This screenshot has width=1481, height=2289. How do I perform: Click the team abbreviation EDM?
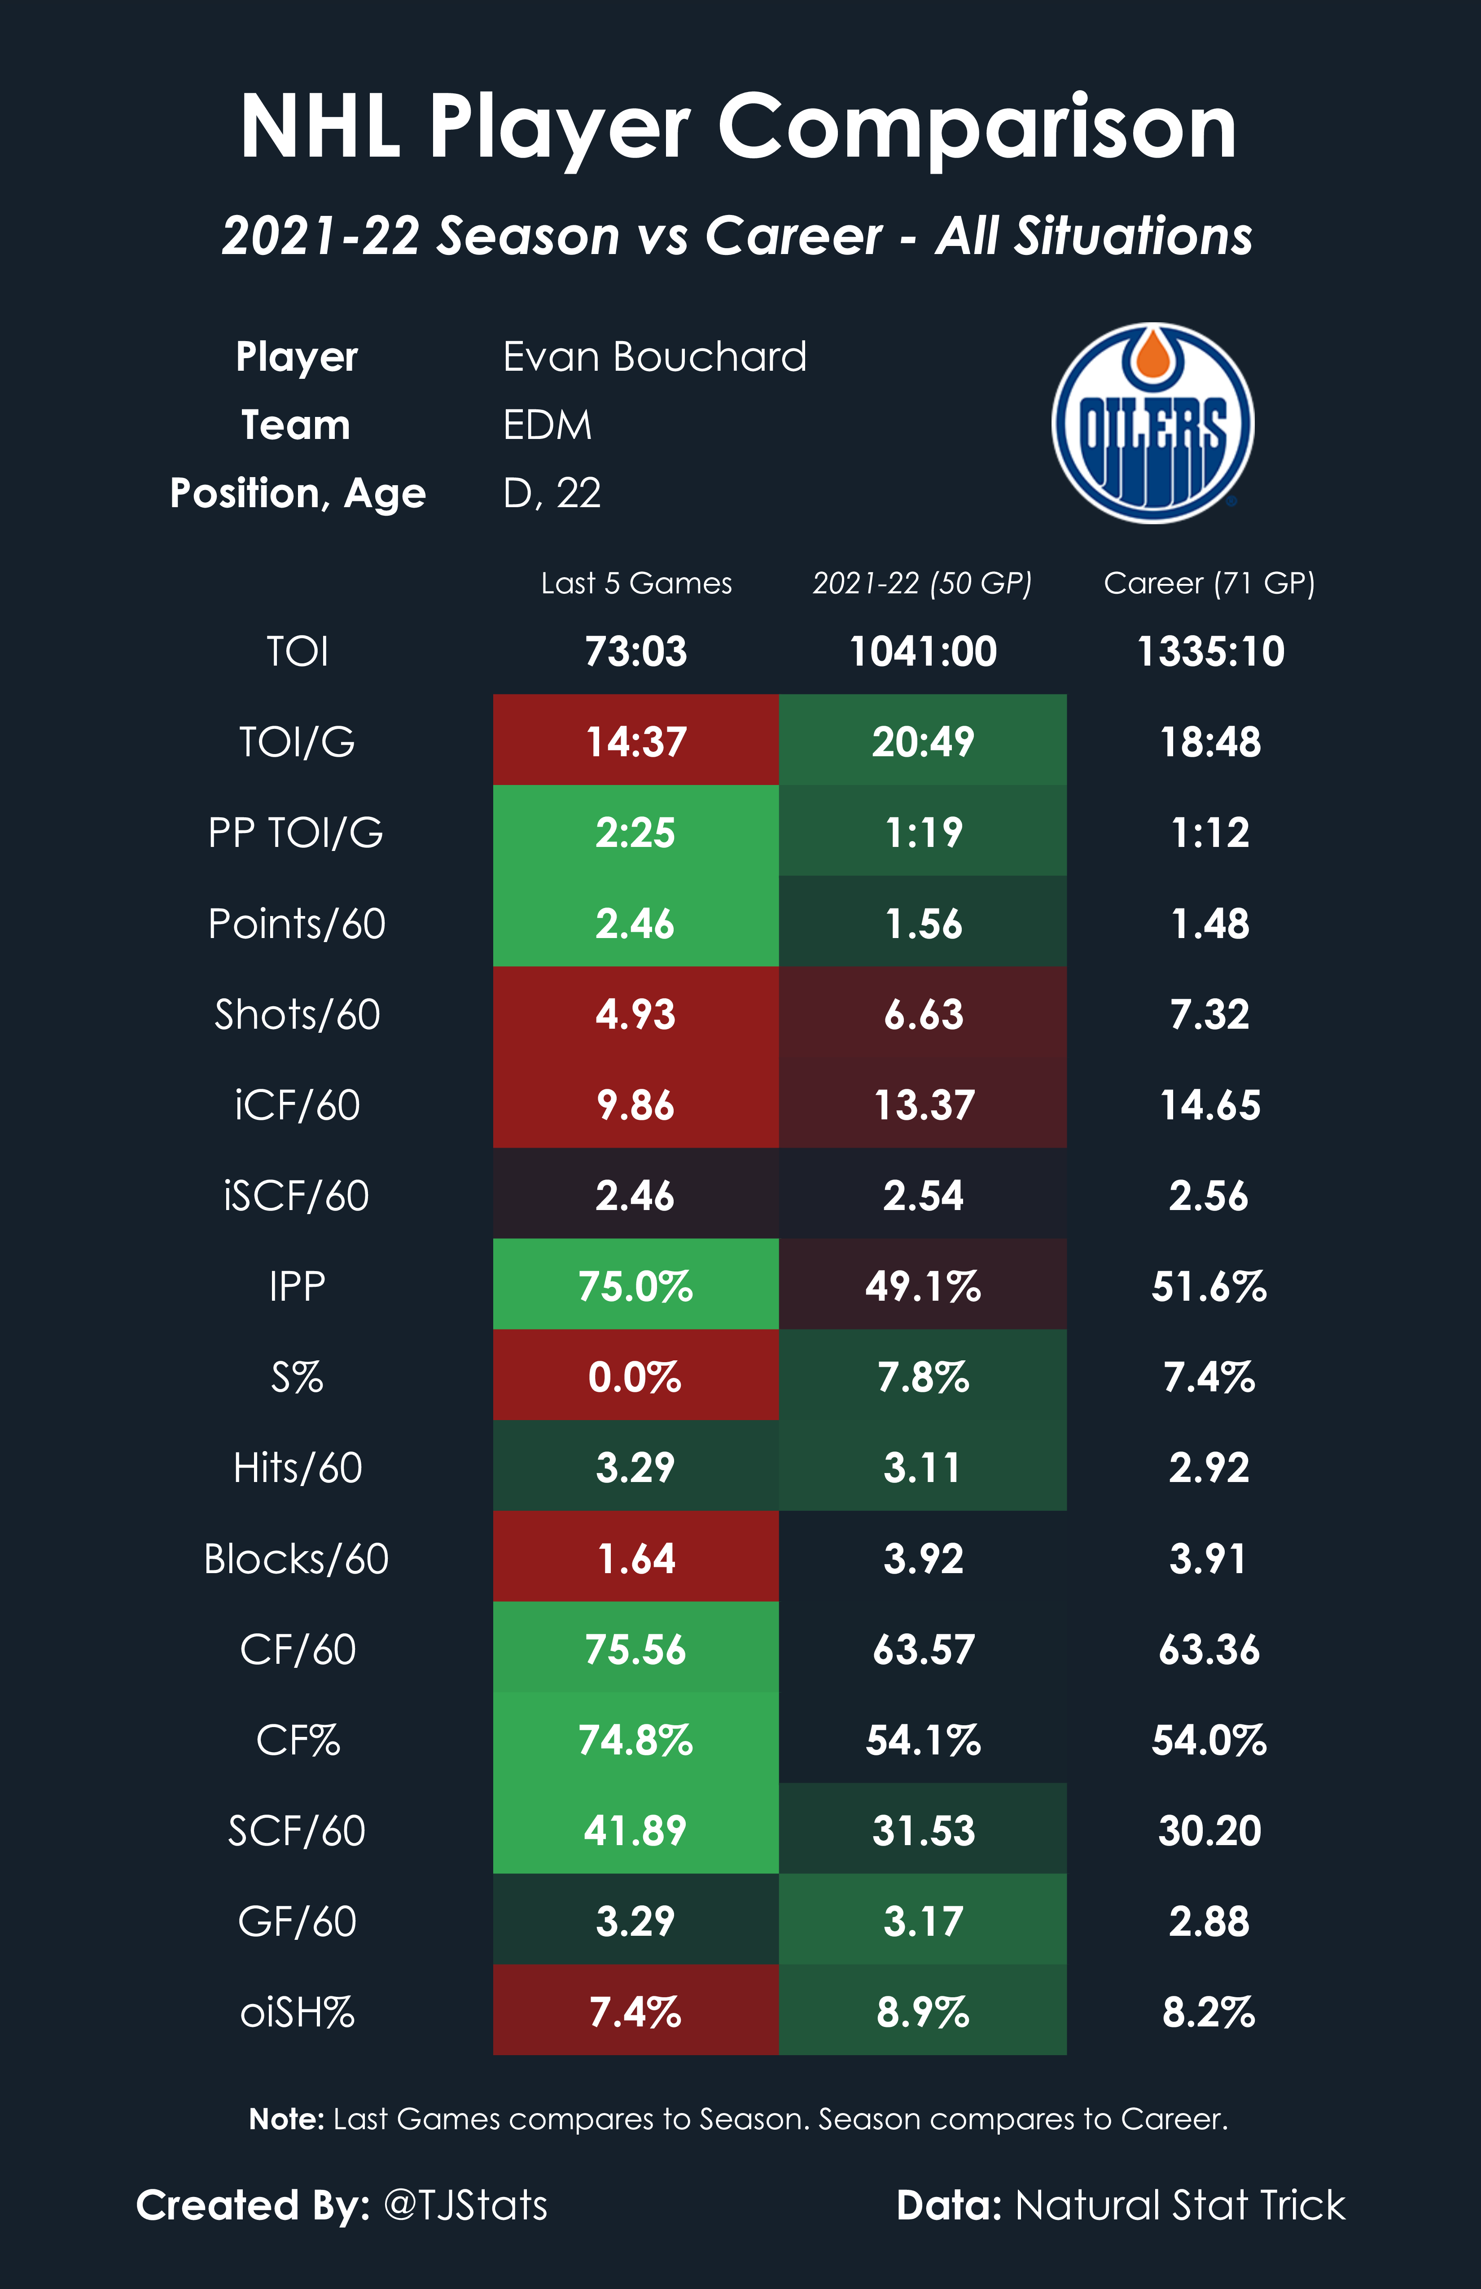(x=547, y=425)
